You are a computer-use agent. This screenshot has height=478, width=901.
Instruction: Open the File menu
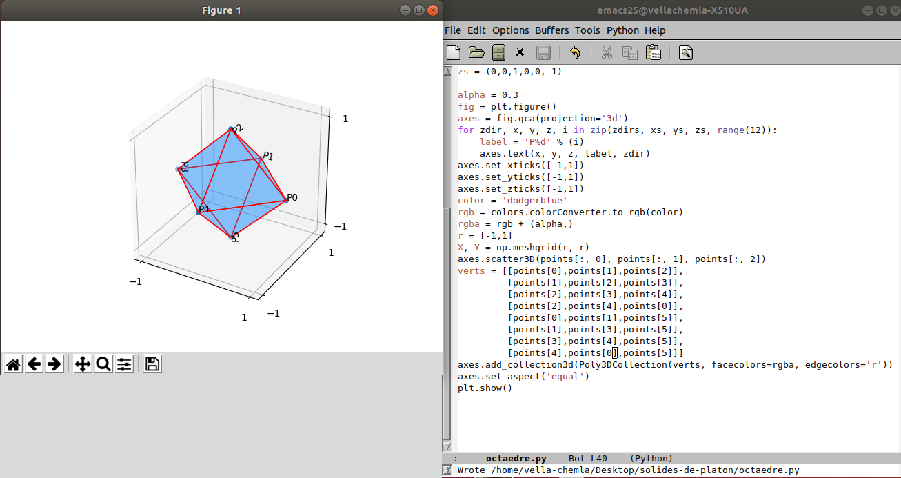453,30
